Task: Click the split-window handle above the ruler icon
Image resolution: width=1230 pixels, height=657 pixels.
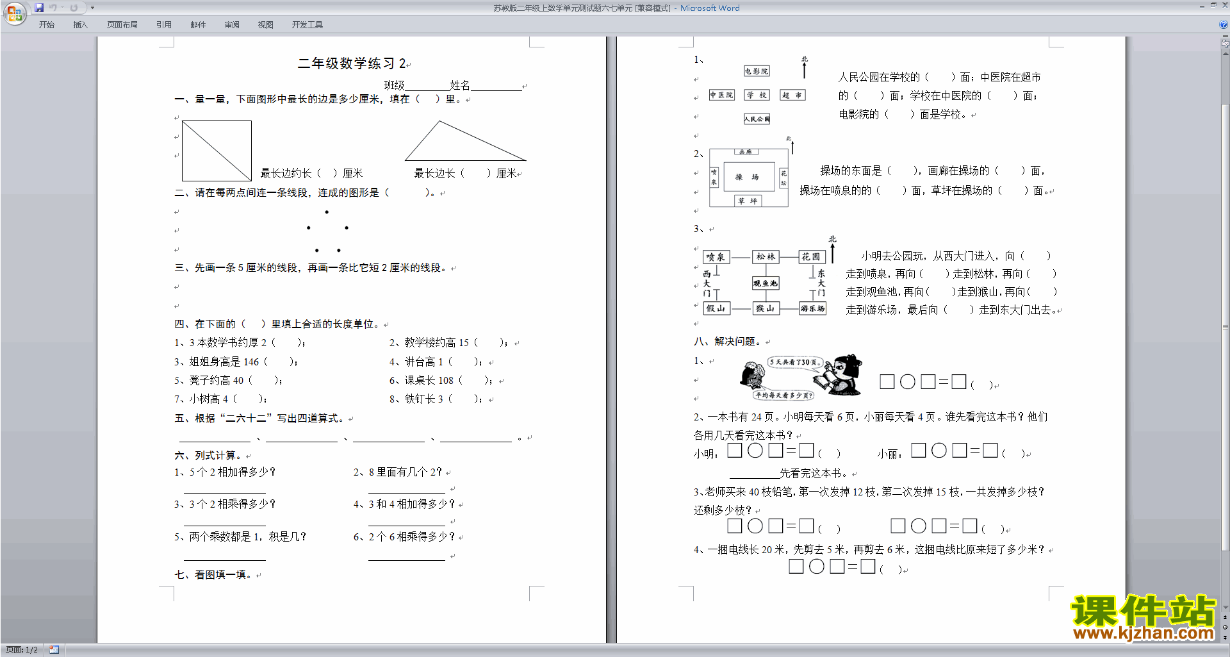Action: pos(1226,37)
